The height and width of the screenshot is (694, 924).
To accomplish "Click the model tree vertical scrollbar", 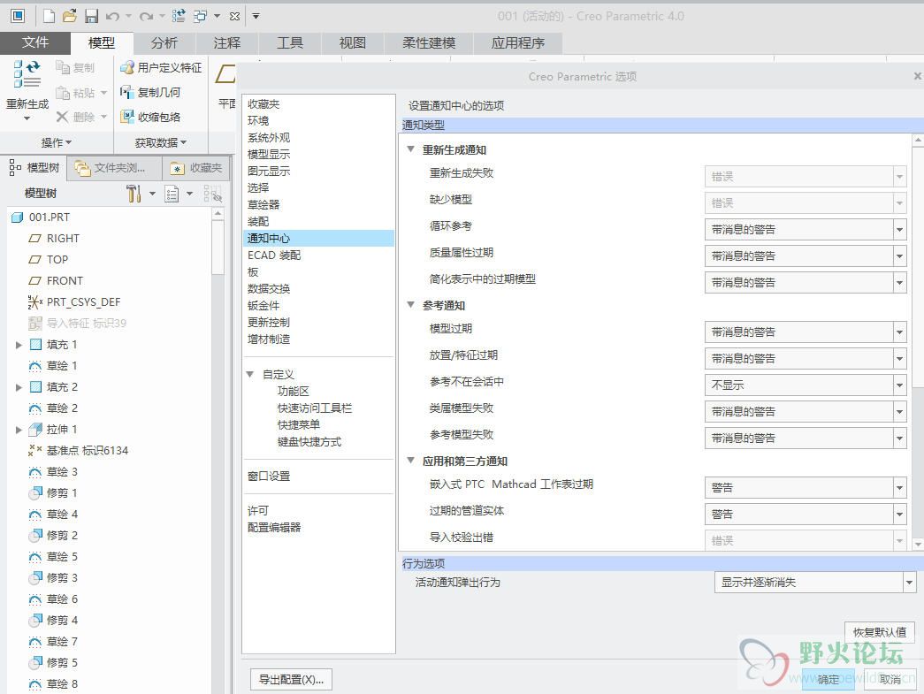I will click(218, 248).
